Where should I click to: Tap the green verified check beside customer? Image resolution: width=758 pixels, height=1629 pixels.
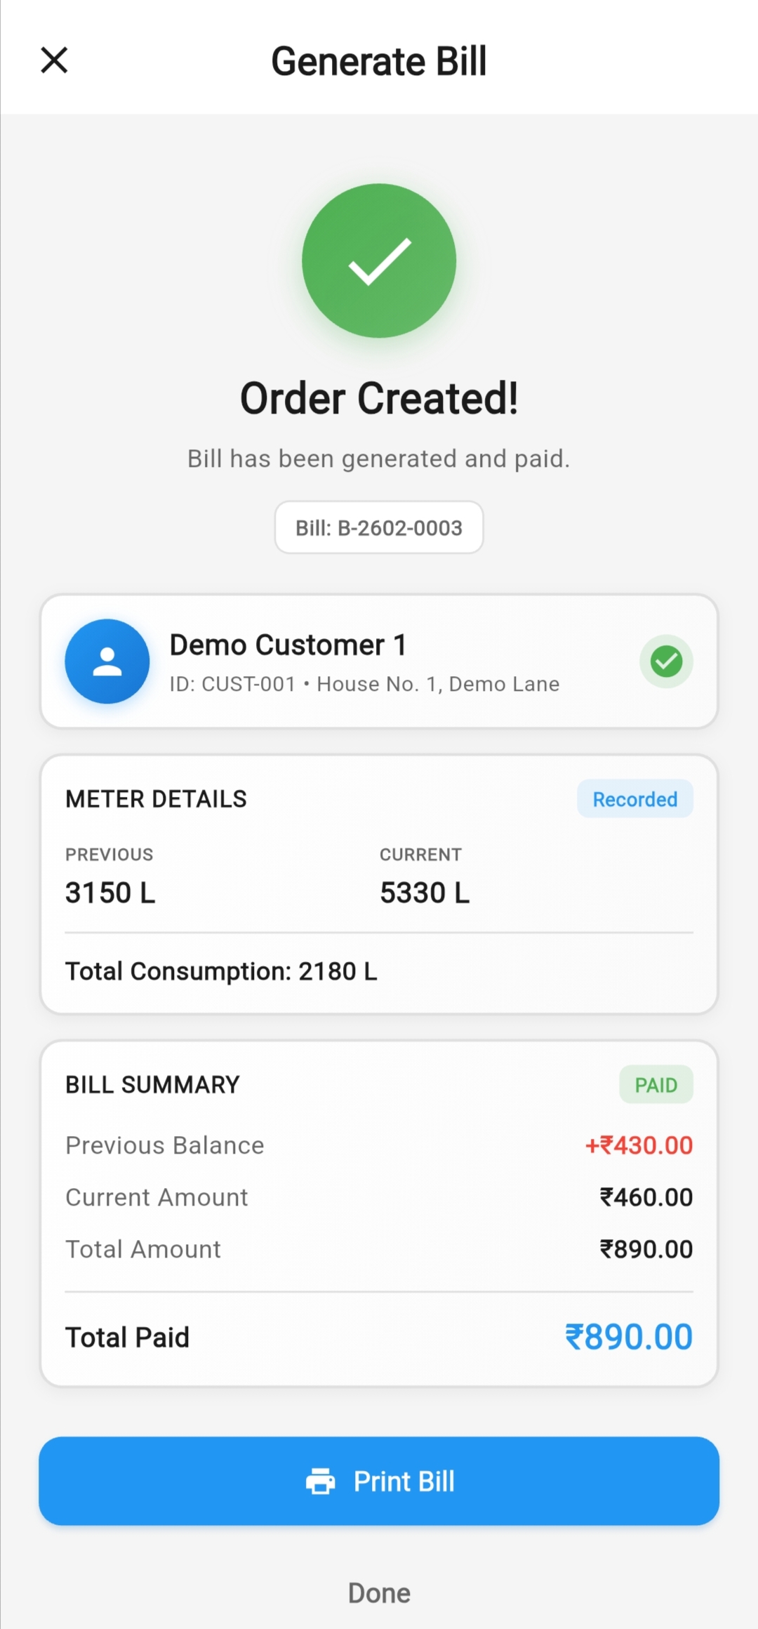pyautogui.click(x=666, y=661)
